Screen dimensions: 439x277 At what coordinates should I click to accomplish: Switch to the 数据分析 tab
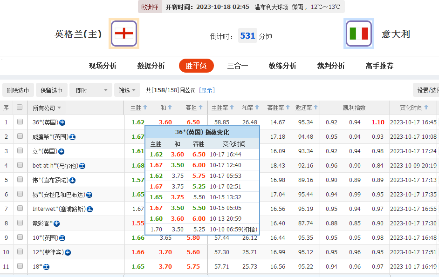point(151,66)
